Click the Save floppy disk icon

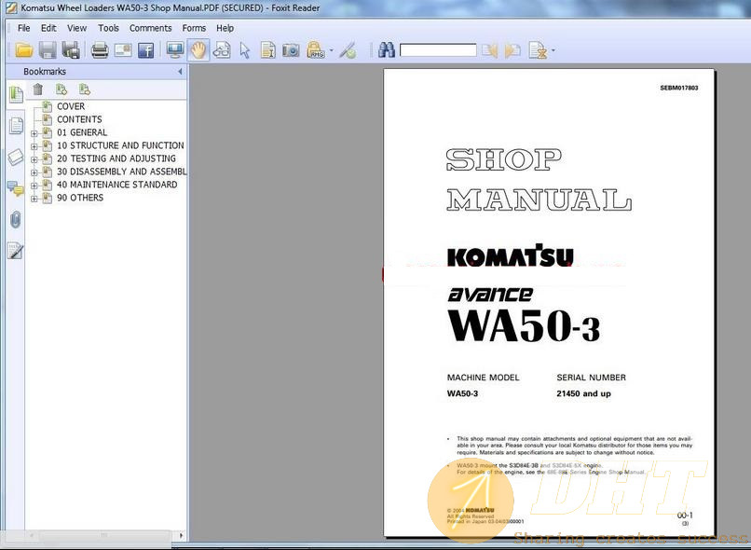(48, 49)
